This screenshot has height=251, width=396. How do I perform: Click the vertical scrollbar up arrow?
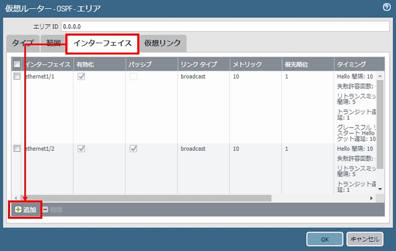[x=380, y=75]
